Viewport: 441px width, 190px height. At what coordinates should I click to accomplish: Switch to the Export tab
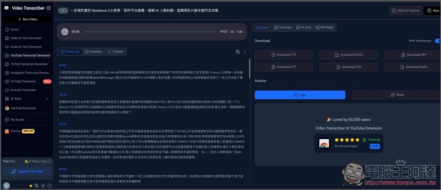click(x=262, y=27)
